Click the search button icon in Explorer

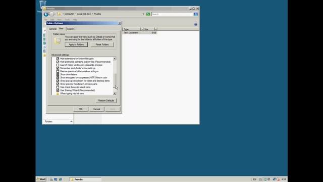pyautogui.click(x=196, y=14)
